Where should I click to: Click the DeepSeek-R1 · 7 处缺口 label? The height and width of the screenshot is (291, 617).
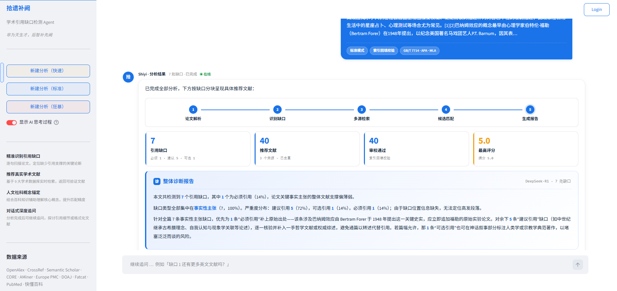click(x=548, y=181)
